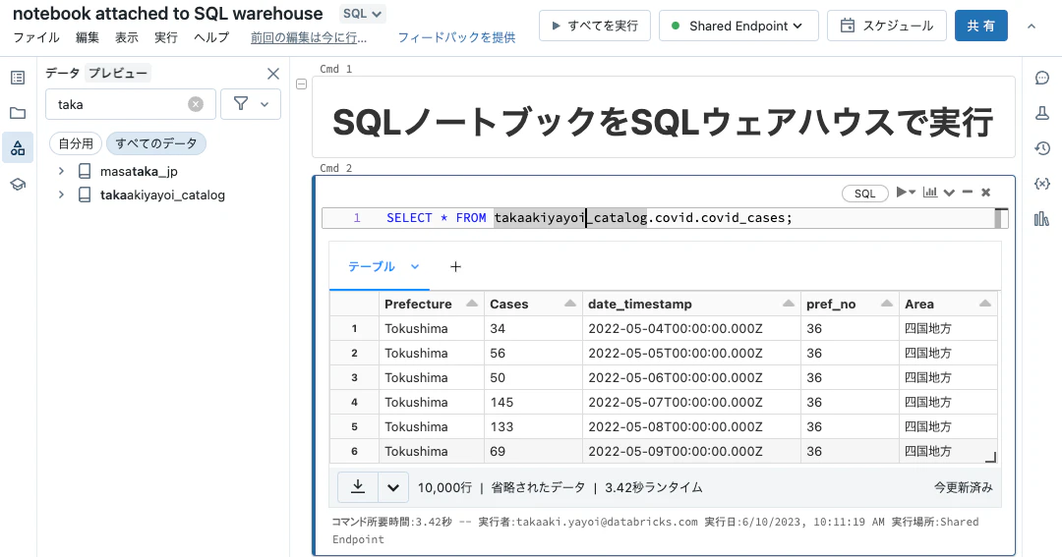Toggle the 自分用 filter chip
Viewport: 1062px width, 557px height.
point(76,143)
